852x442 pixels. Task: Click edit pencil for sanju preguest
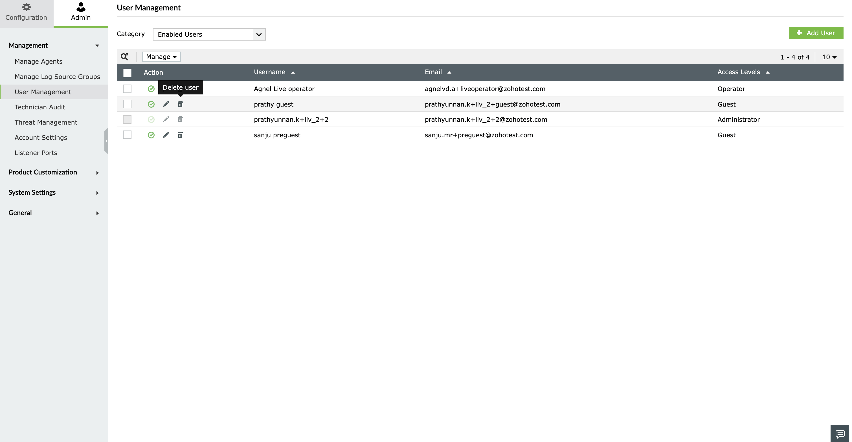(166, 135)
